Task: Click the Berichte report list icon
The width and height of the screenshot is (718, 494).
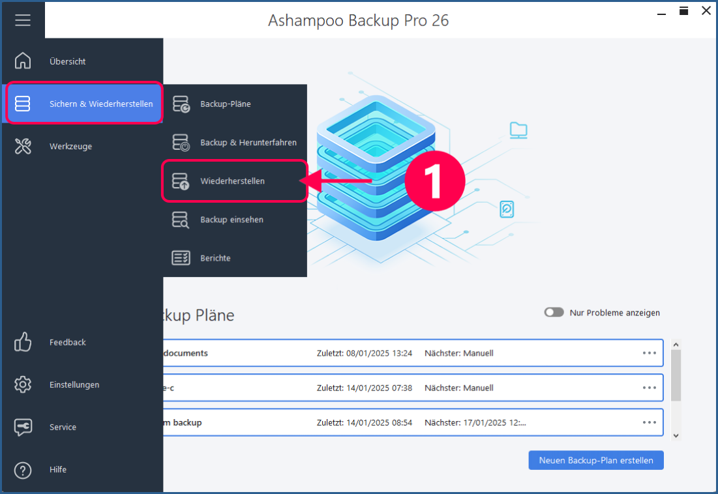Action: (x=181, y=258)
